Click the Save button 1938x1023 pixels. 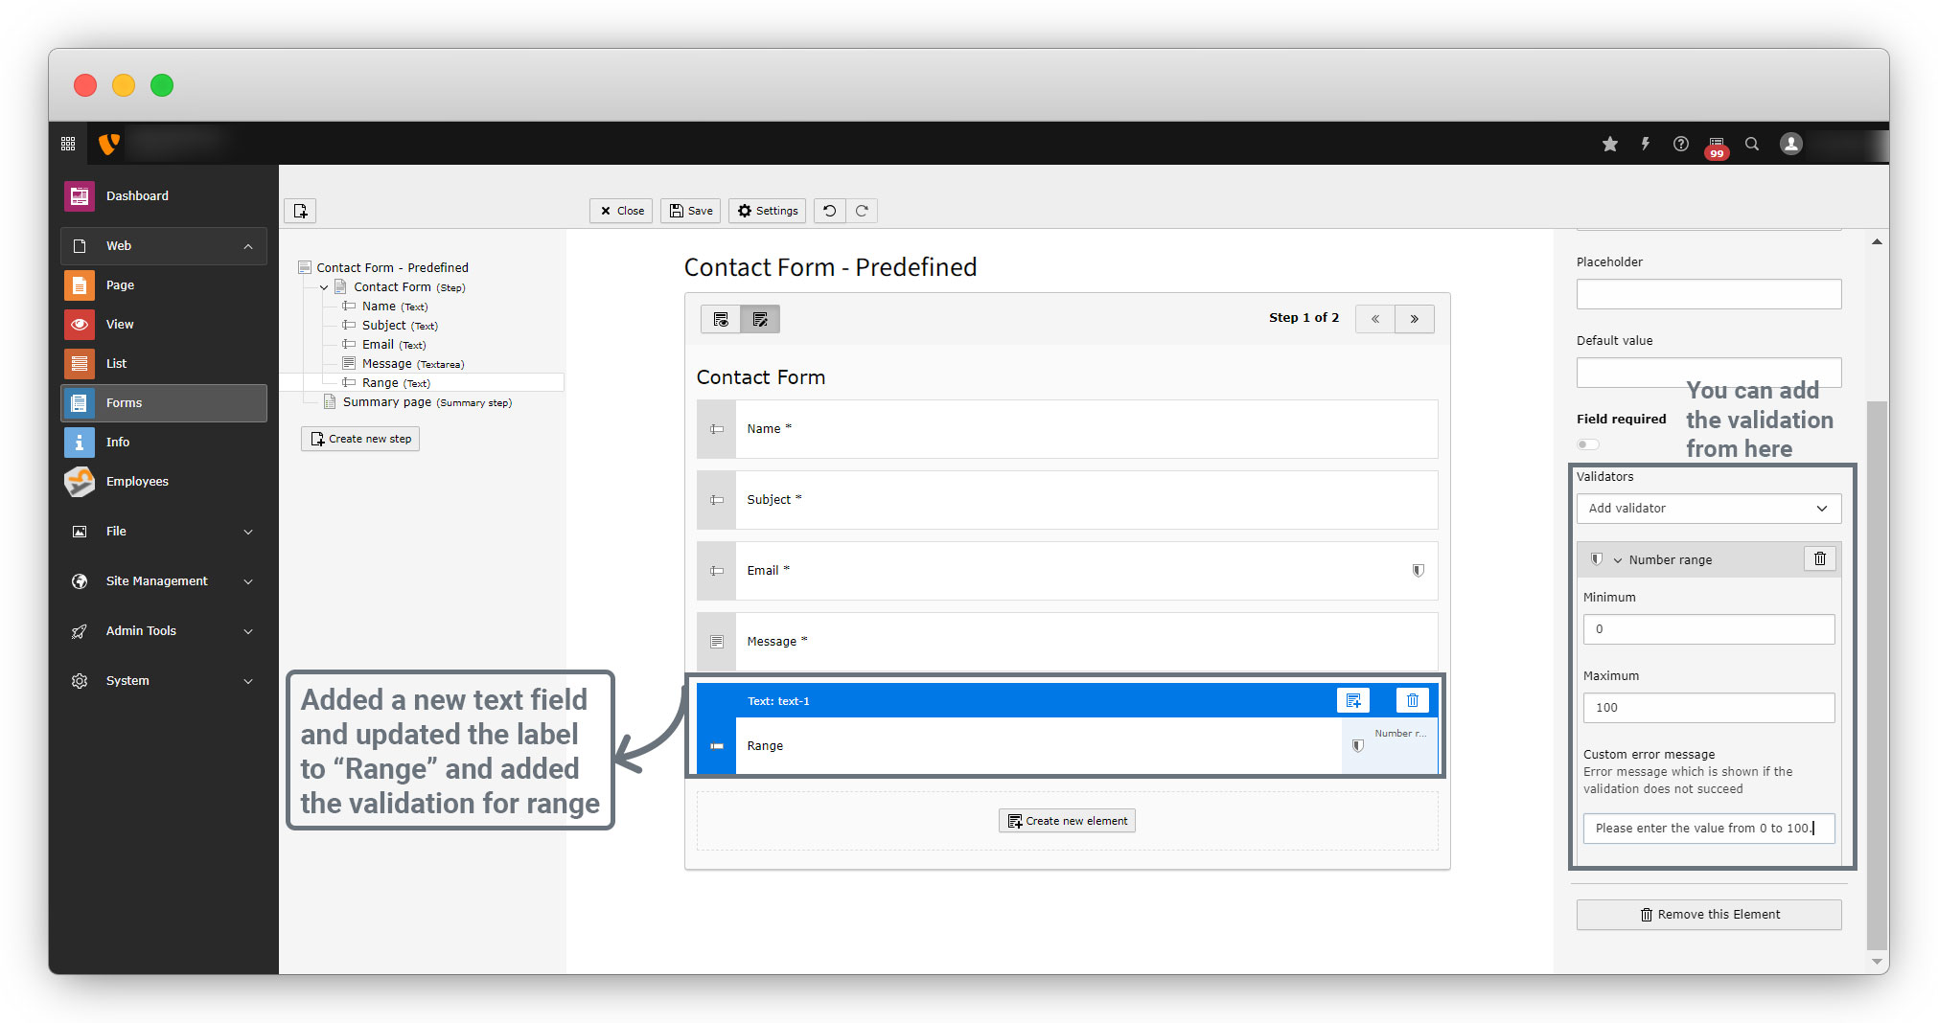tap(690, 211)
